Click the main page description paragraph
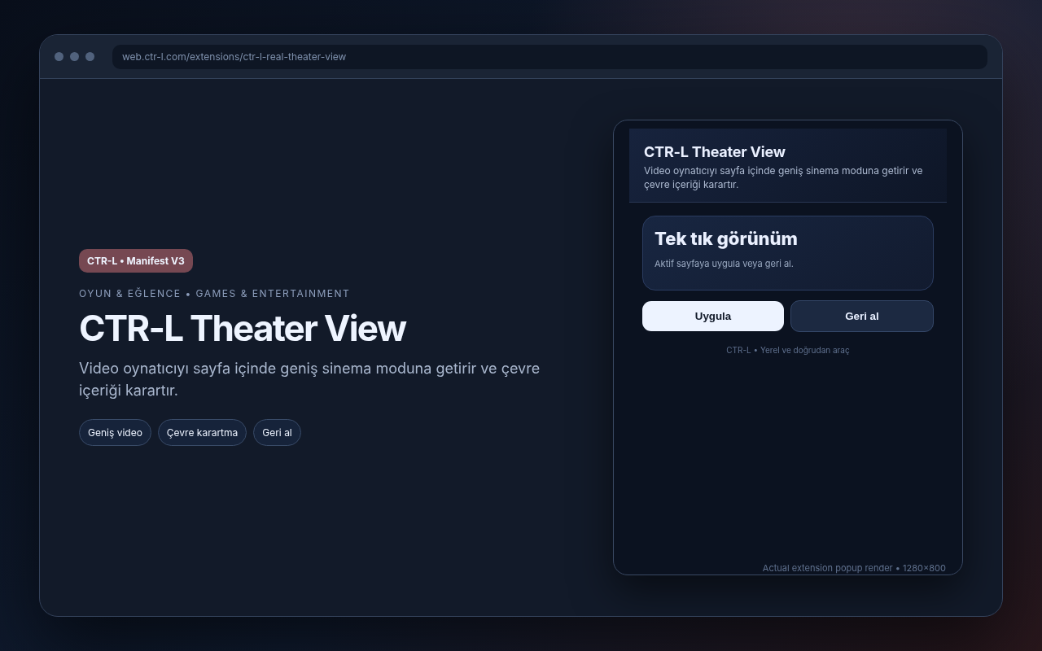The image size is (1042, 651). [309, 379]
